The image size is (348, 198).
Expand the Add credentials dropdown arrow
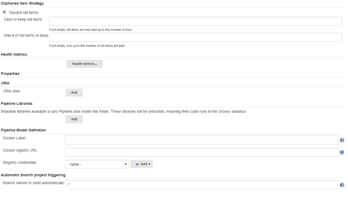[x=149, y=164]
